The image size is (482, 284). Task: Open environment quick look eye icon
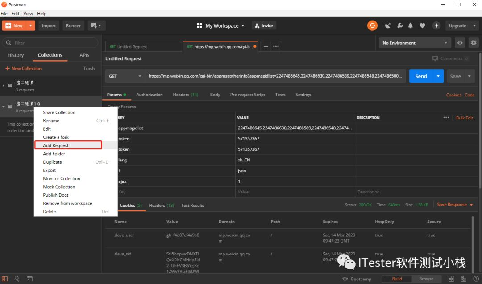coord(460,43)
